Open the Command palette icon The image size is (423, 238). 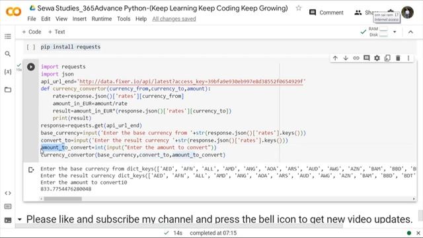[8, 207]
